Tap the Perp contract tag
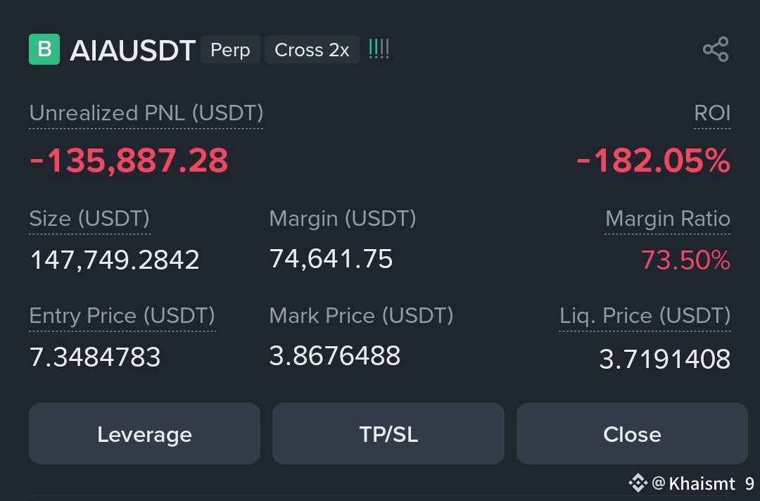This screenshot has height=501, width=760. click(230, 51)
